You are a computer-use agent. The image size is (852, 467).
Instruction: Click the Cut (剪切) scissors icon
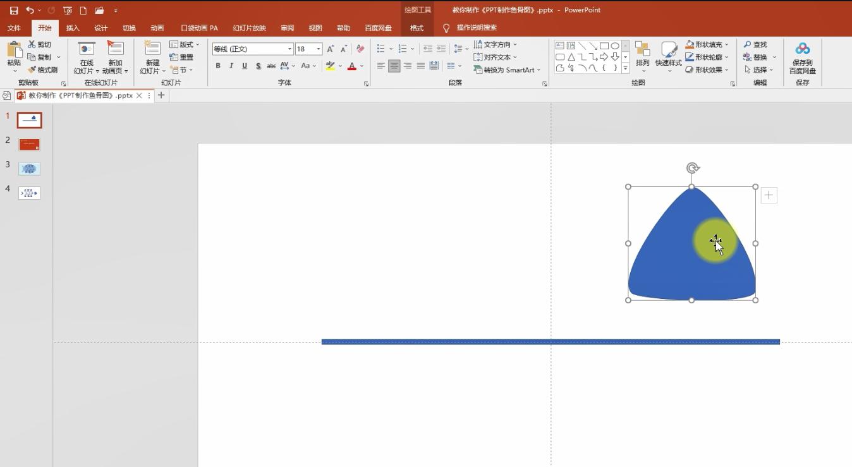(x=32, y=44)
